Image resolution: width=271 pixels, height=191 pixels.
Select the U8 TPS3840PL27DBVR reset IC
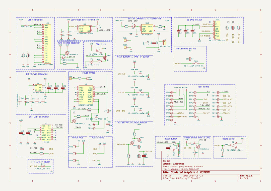tap(85, 29)
